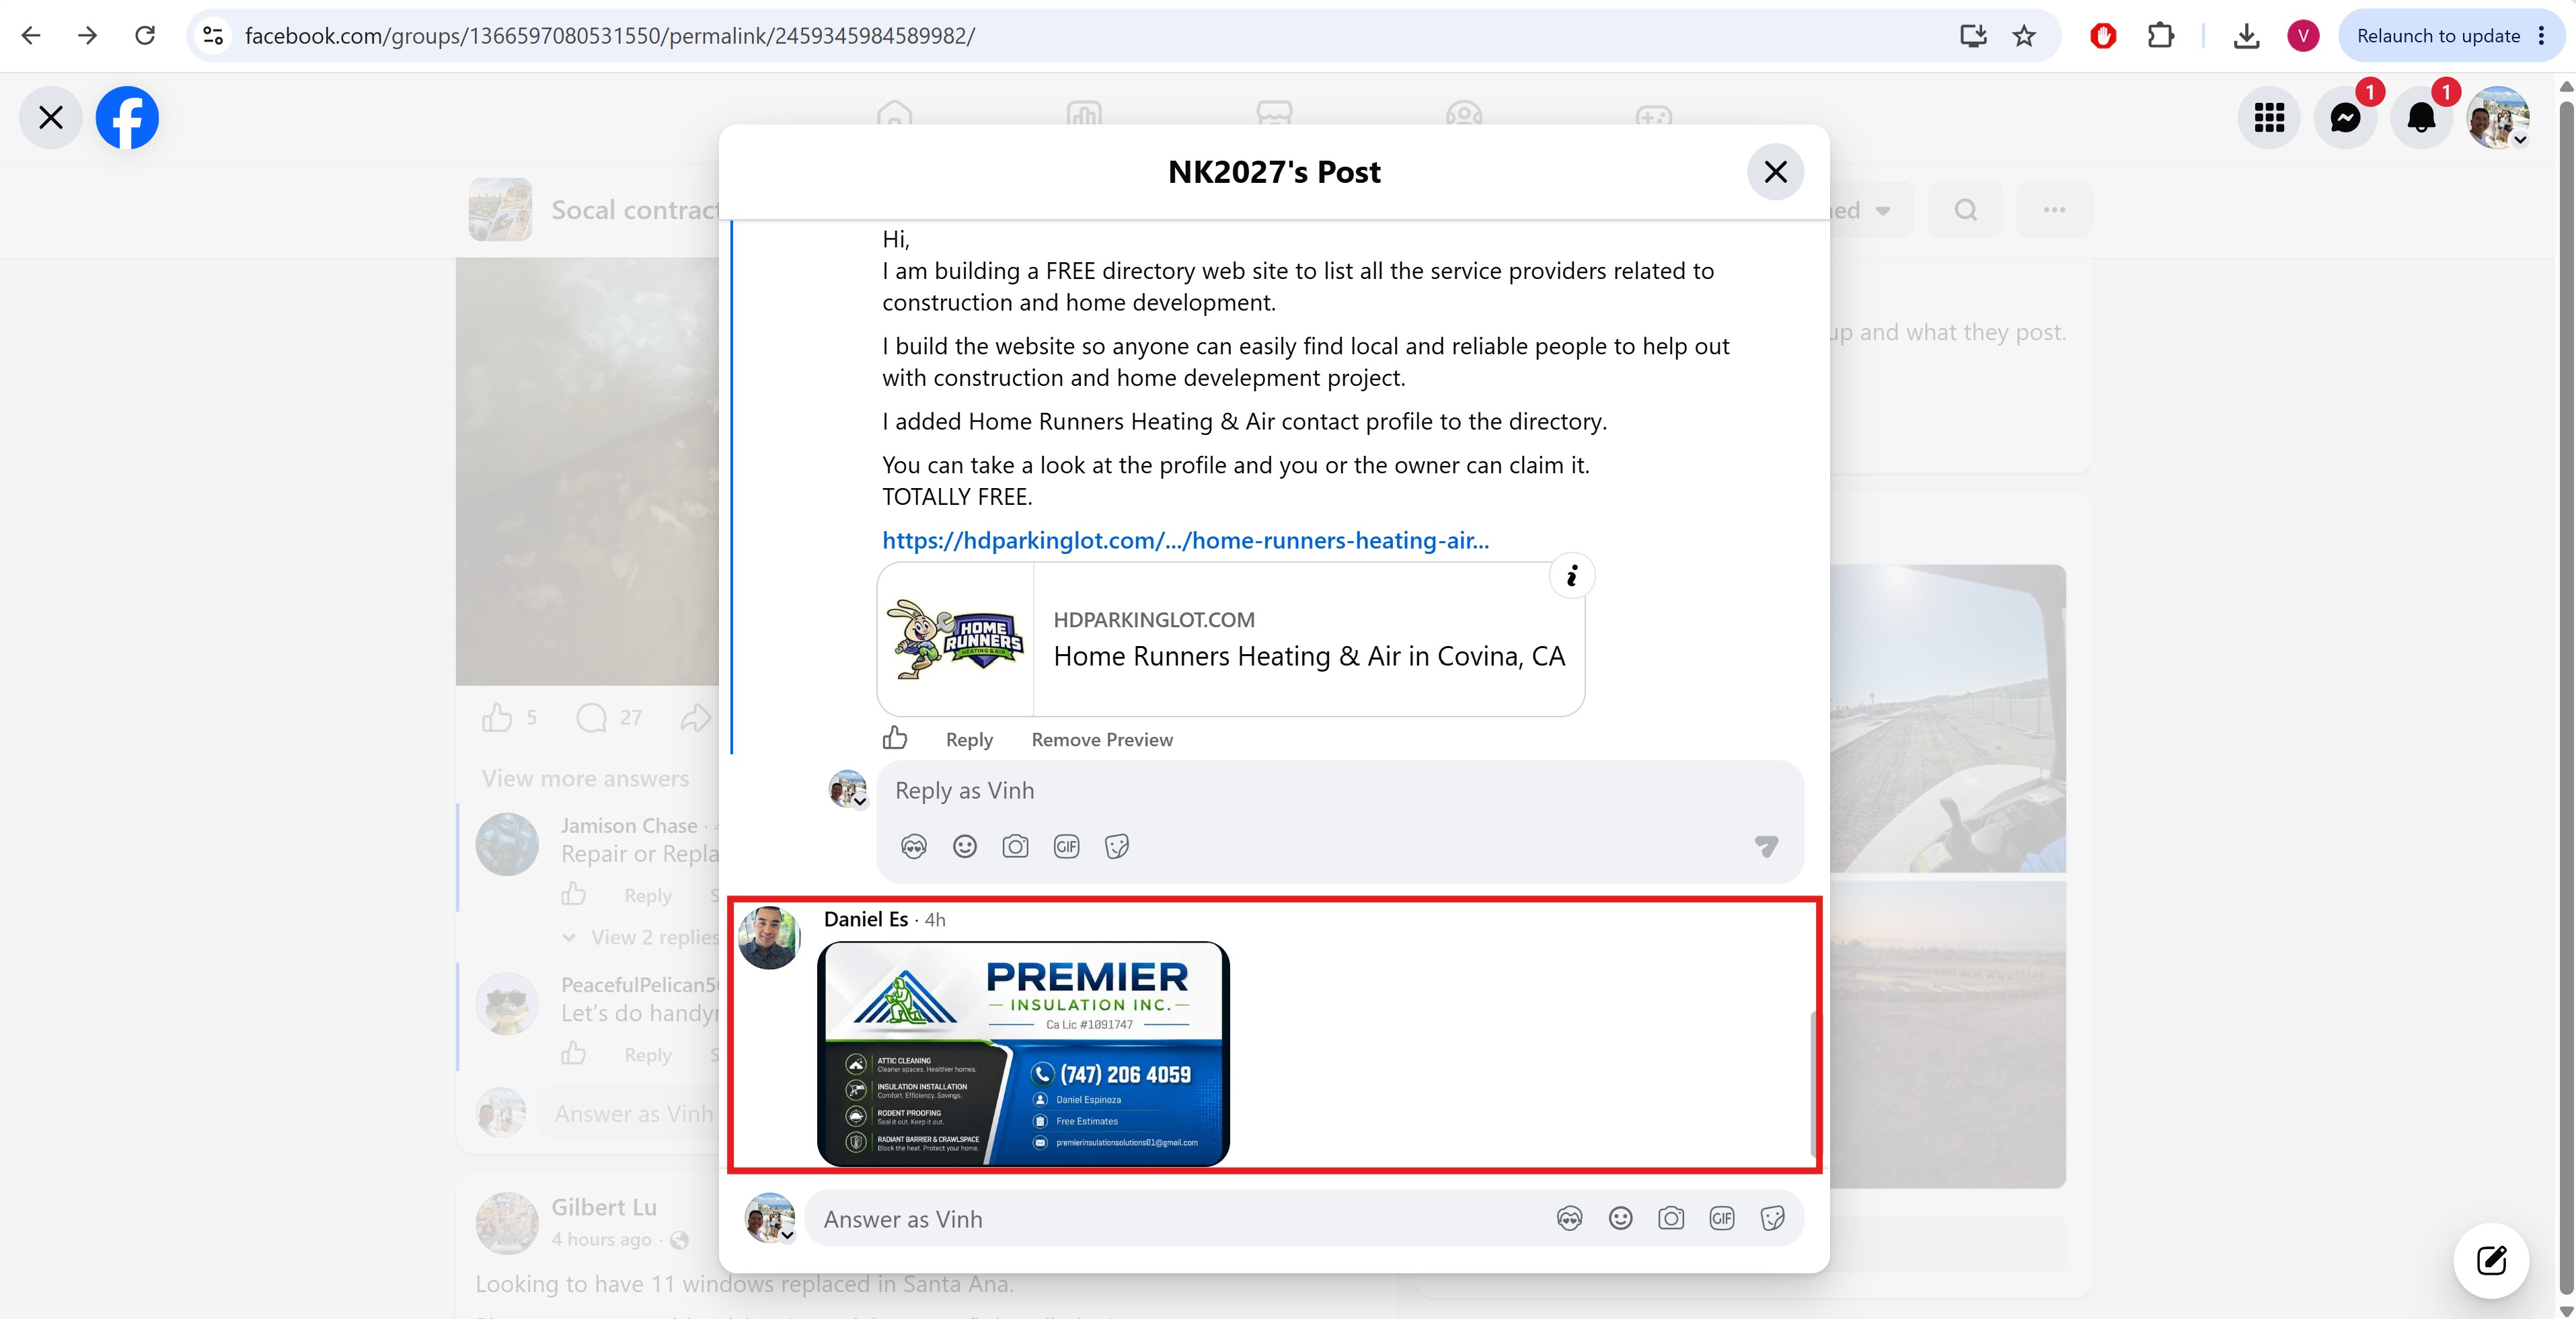Close the NK2027's Post dialog
The width and height of the screenshot is (2576, 1319).
click(x=1776, y=172)
